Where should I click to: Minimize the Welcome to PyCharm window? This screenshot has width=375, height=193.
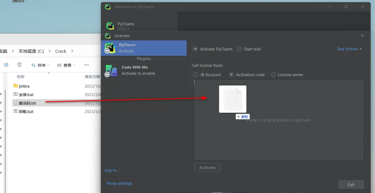[330, 7]
